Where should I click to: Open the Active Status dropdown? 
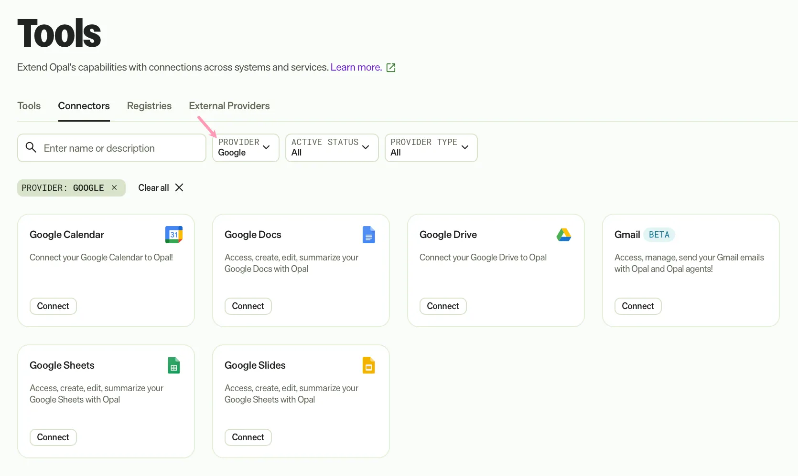point(332,148)
